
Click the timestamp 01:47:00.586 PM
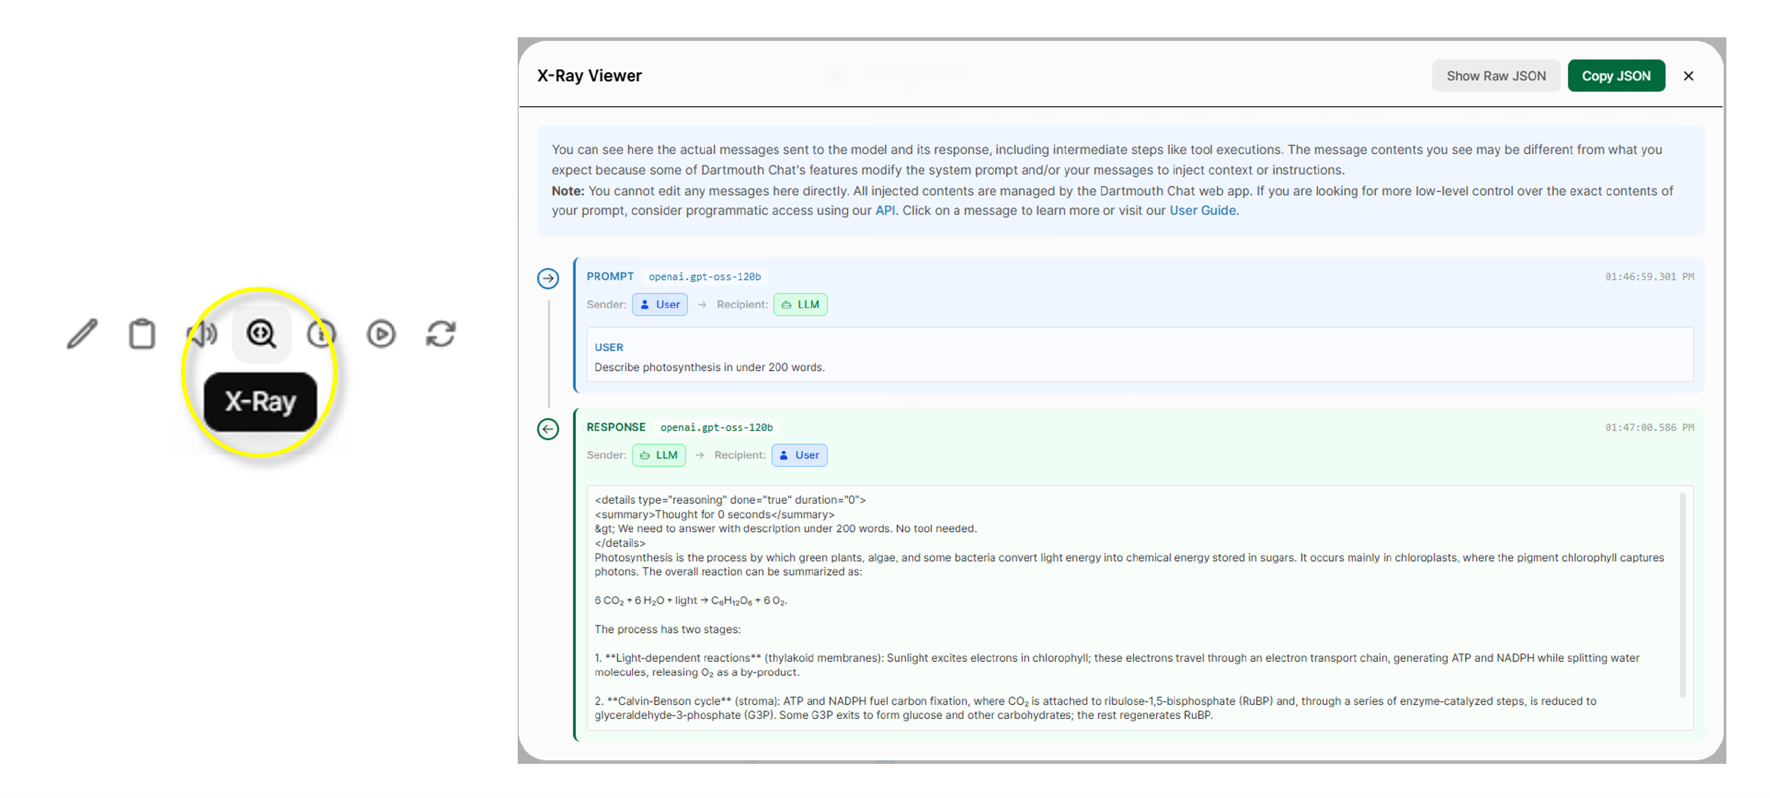click(1649, 427)
